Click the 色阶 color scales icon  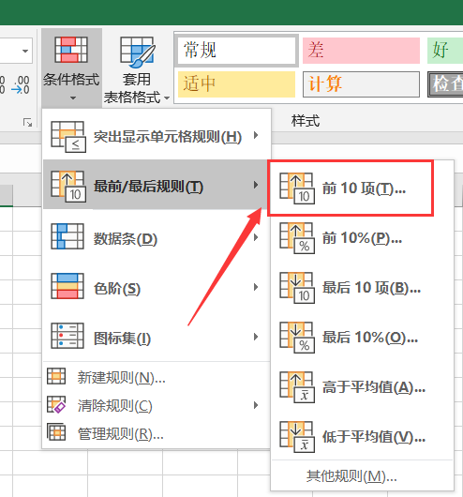tap(67, 286)
